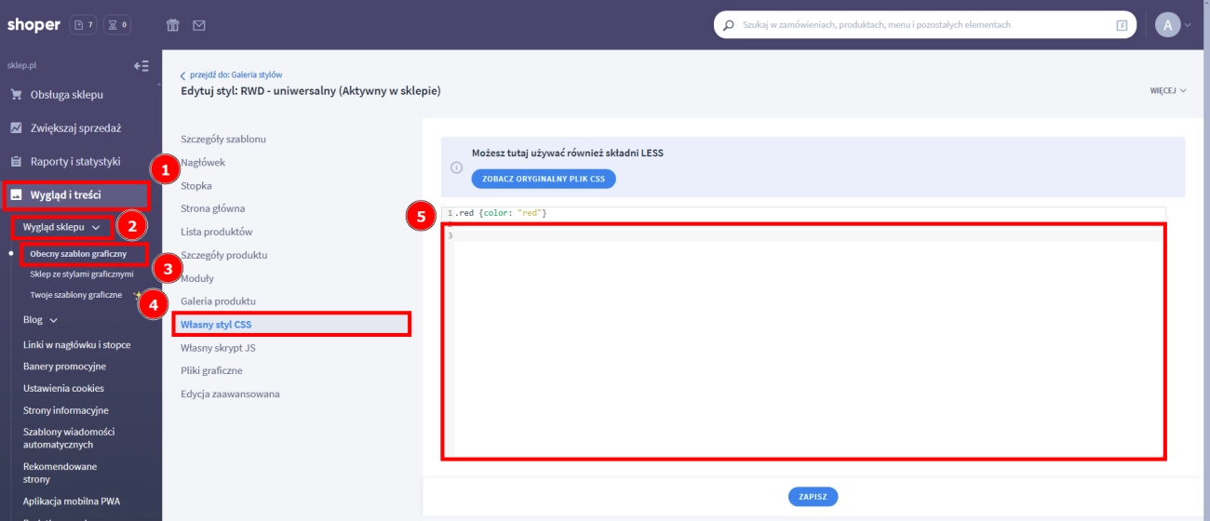This screenshot has height=521, width=1210.
Task: Open the account avatar dropdown
Action: 1172,25
